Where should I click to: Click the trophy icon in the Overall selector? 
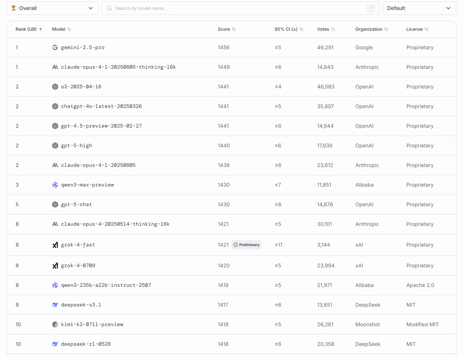(x=14, y=8)
